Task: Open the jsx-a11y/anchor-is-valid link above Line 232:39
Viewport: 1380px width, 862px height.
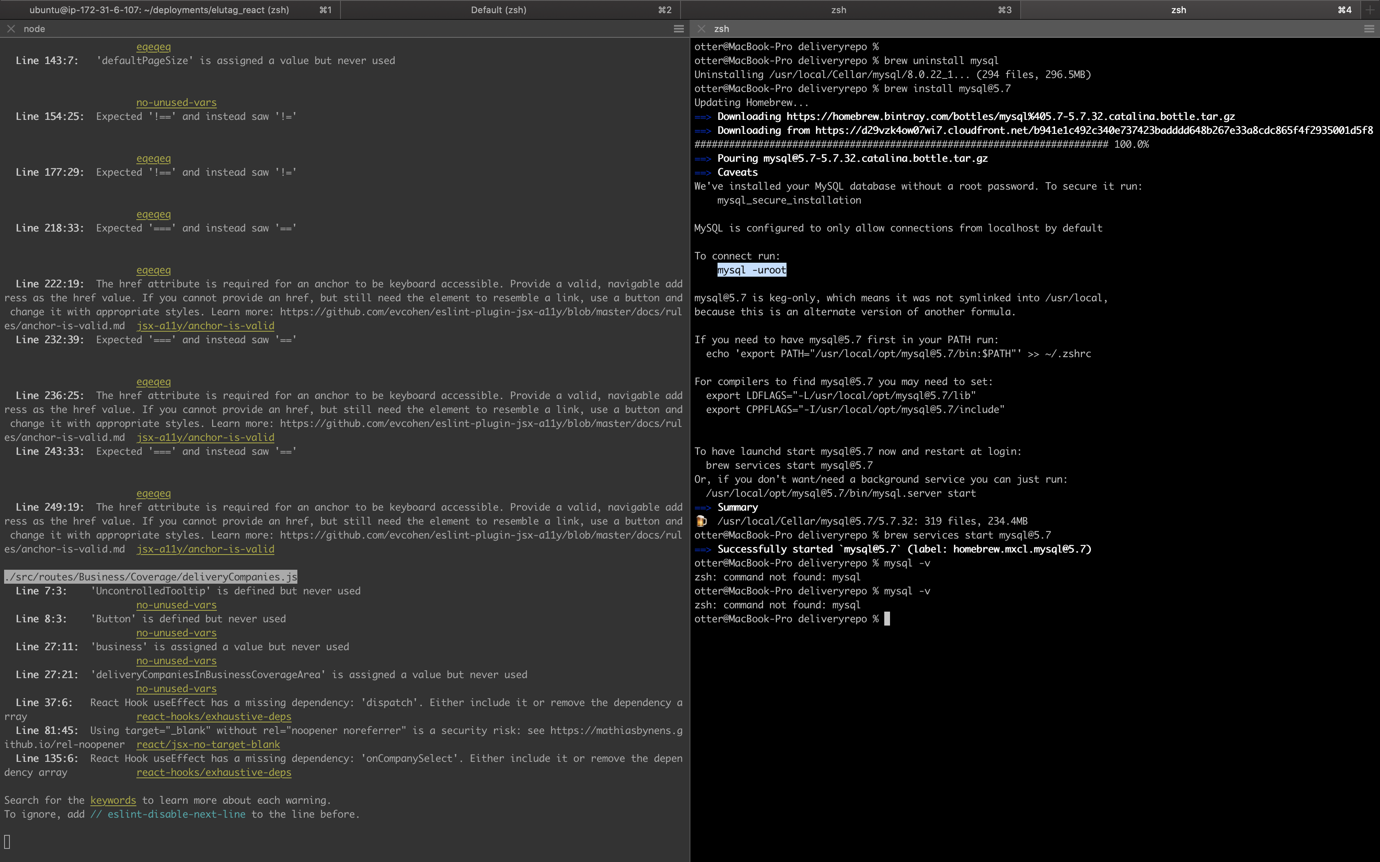Action: click(205, 326)
